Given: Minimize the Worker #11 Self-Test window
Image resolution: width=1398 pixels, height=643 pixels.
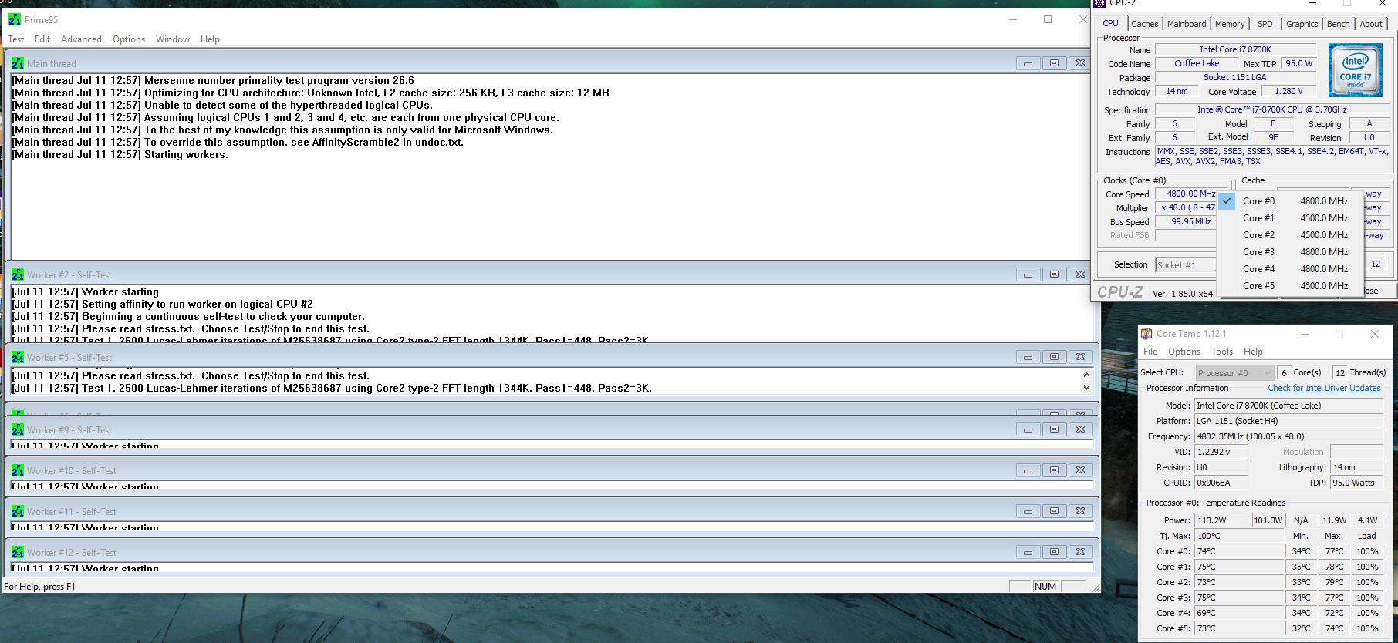Looking at the screenshot, I should [1028, 511].
